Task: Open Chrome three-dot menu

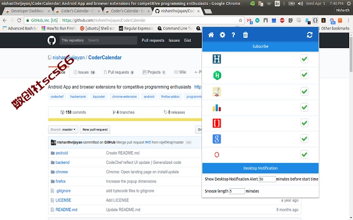Action: click(x=348, y=20)
